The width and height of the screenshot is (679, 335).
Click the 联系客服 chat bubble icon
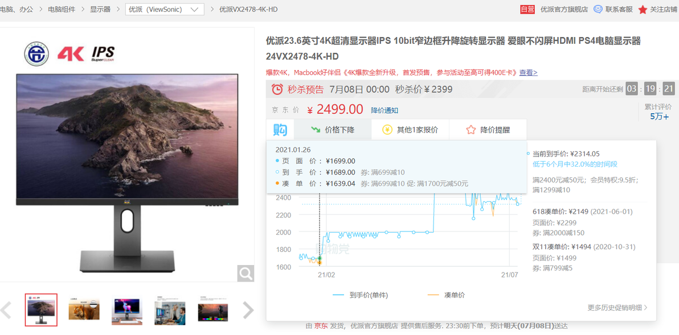pos(598,9)
